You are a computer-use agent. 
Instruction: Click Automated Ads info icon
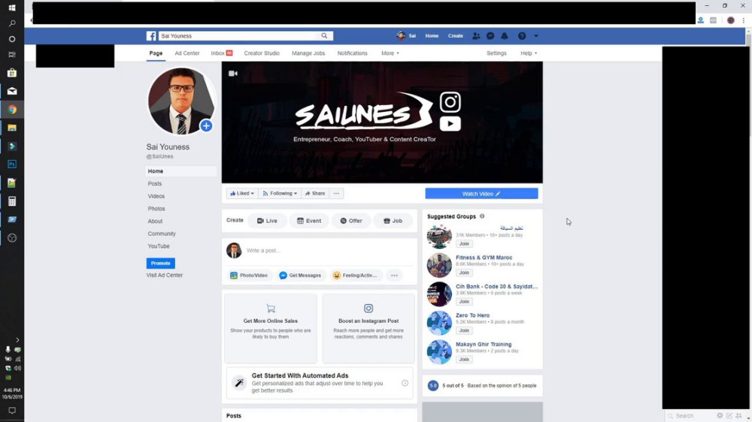(405, 383)
